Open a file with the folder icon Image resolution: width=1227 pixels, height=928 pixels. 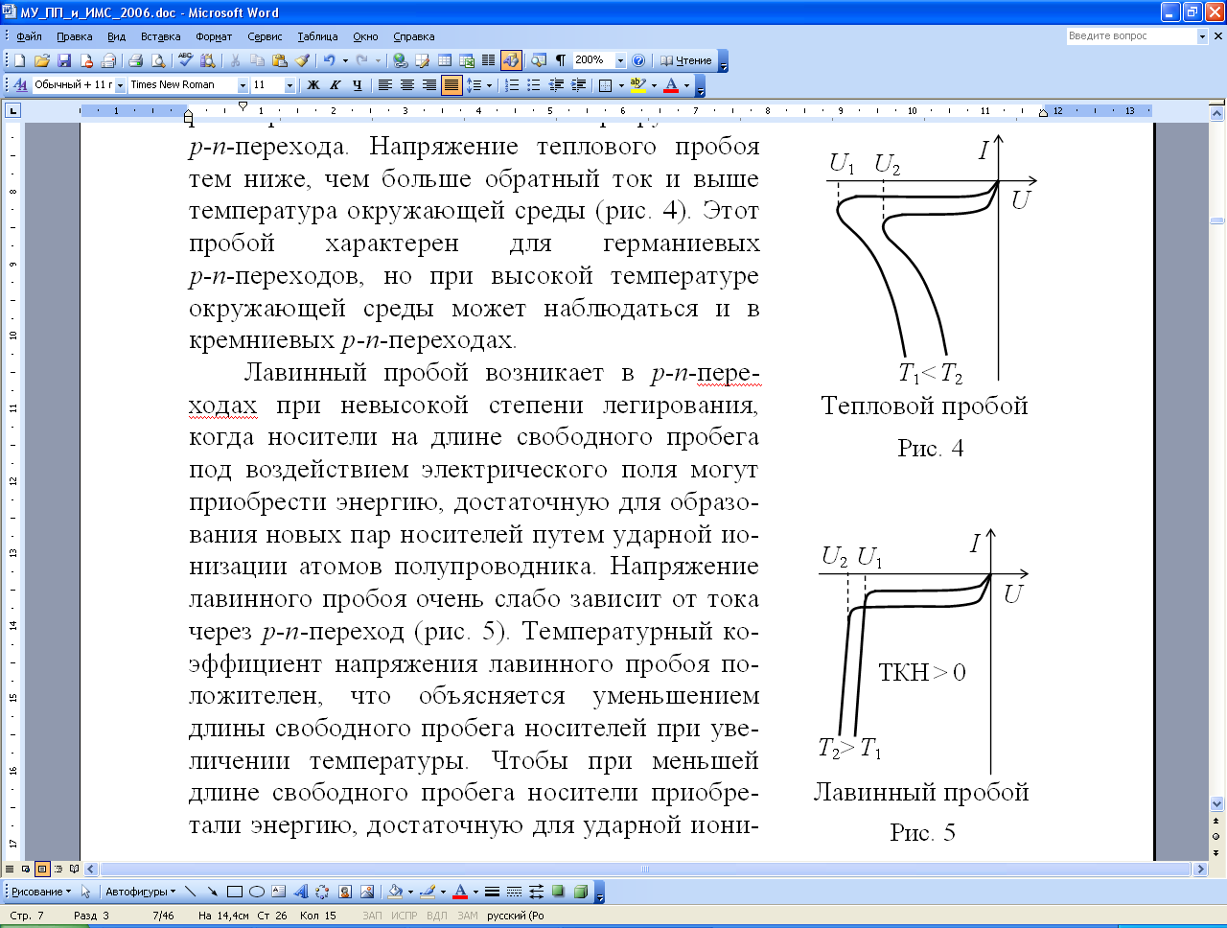click(41, 60)
